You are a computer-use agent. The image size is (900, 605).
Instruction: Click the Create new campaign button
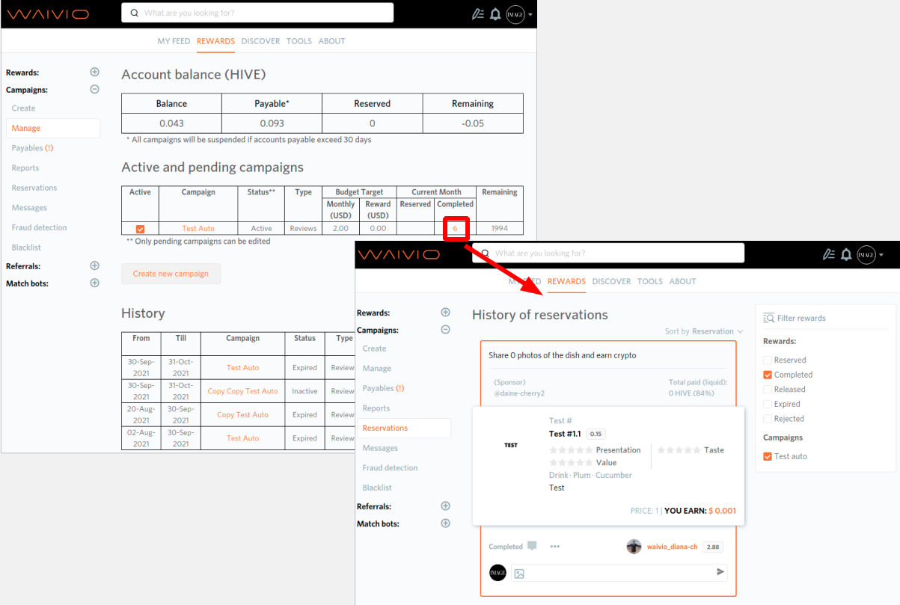171,274
